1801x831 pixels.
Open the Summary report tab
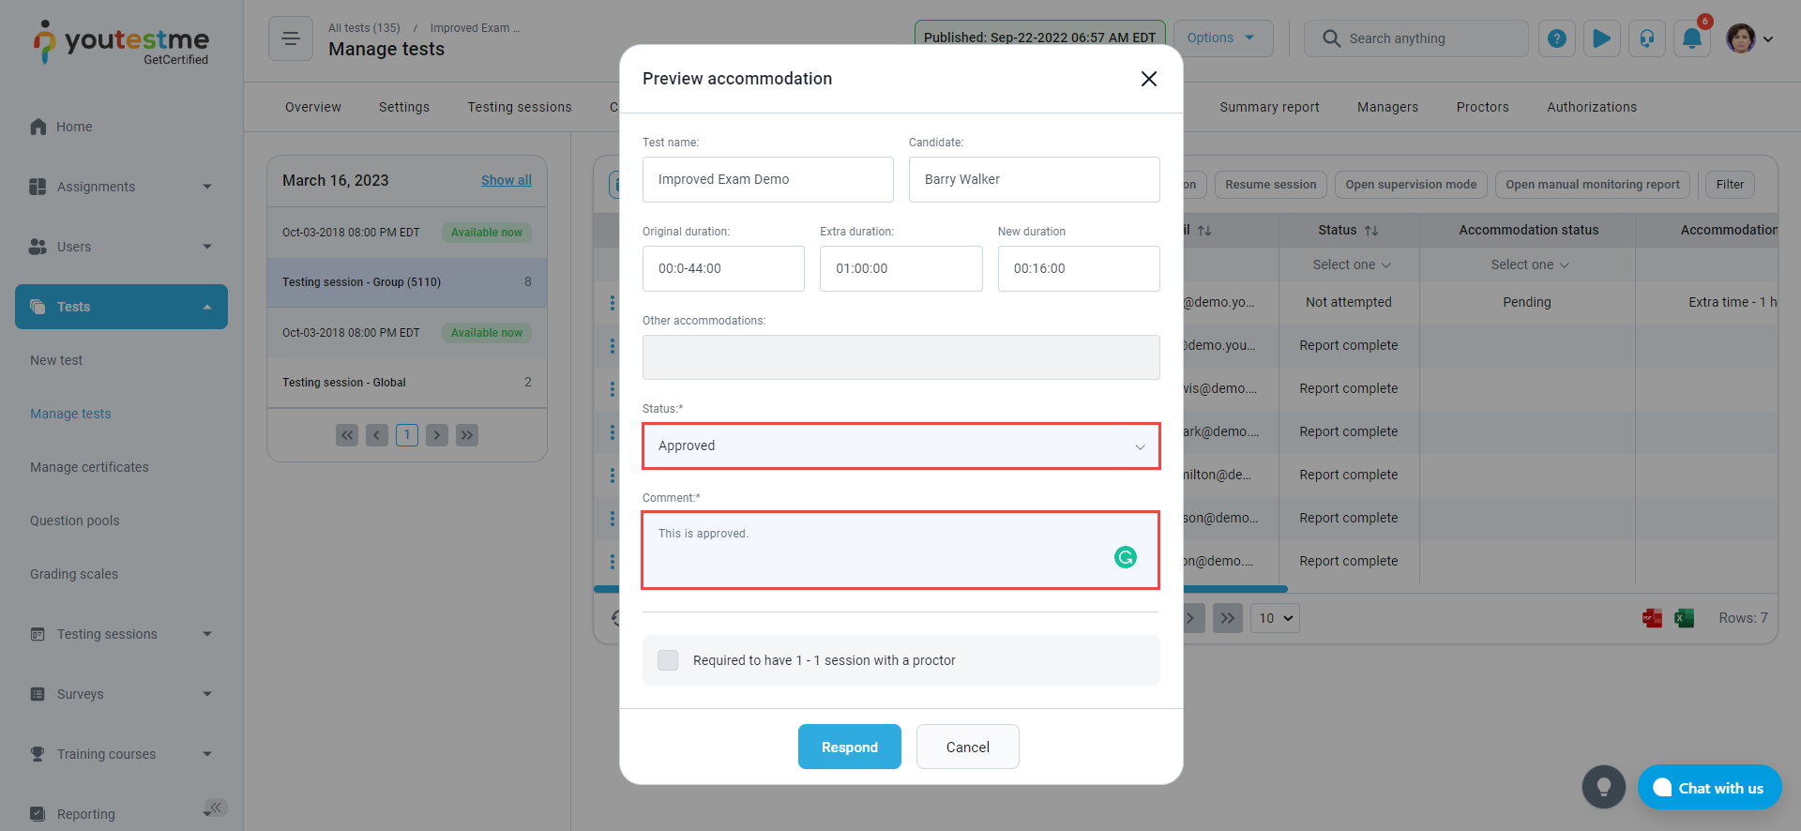click(x=1269, y=107)
